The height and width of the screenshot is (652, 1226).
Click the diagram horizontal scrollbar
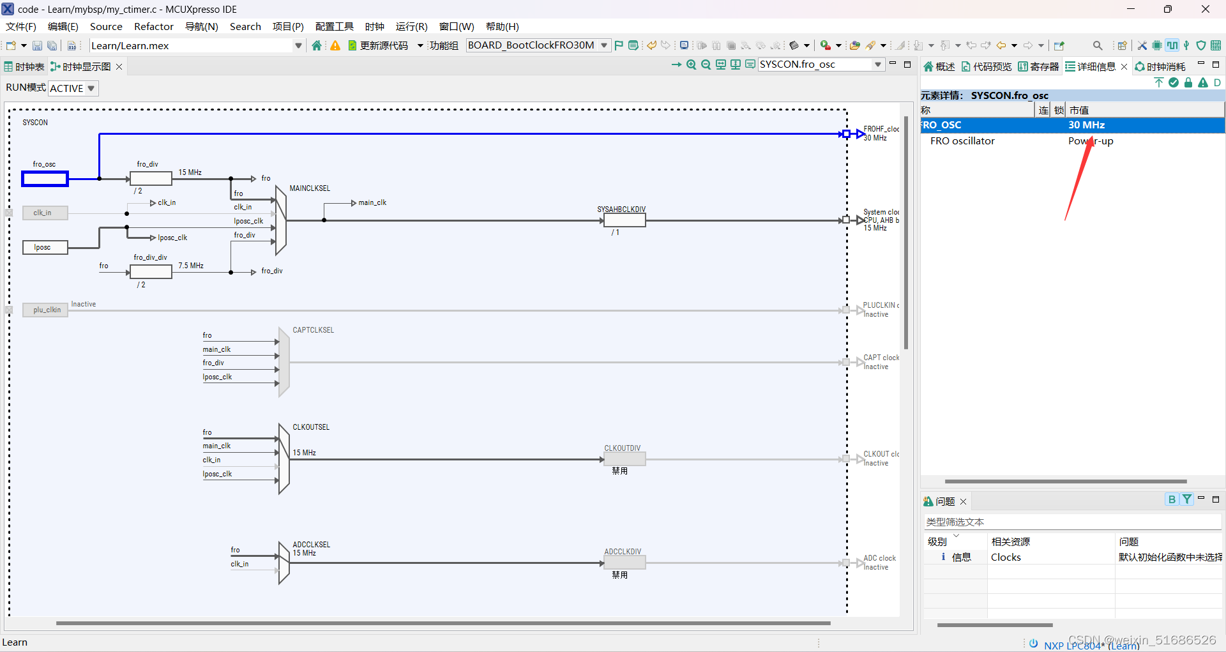[443, 623]
